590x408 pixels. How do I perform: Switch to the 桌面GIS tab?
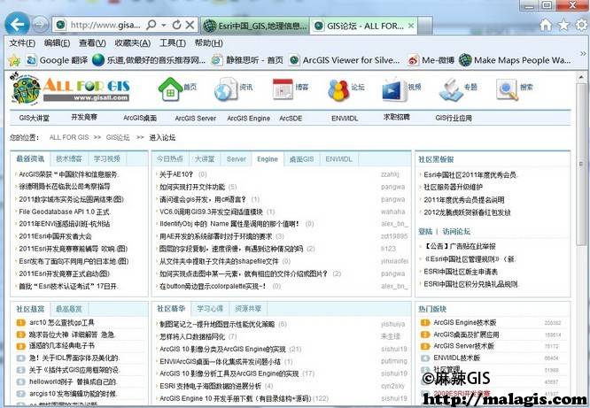coord(301,159)
